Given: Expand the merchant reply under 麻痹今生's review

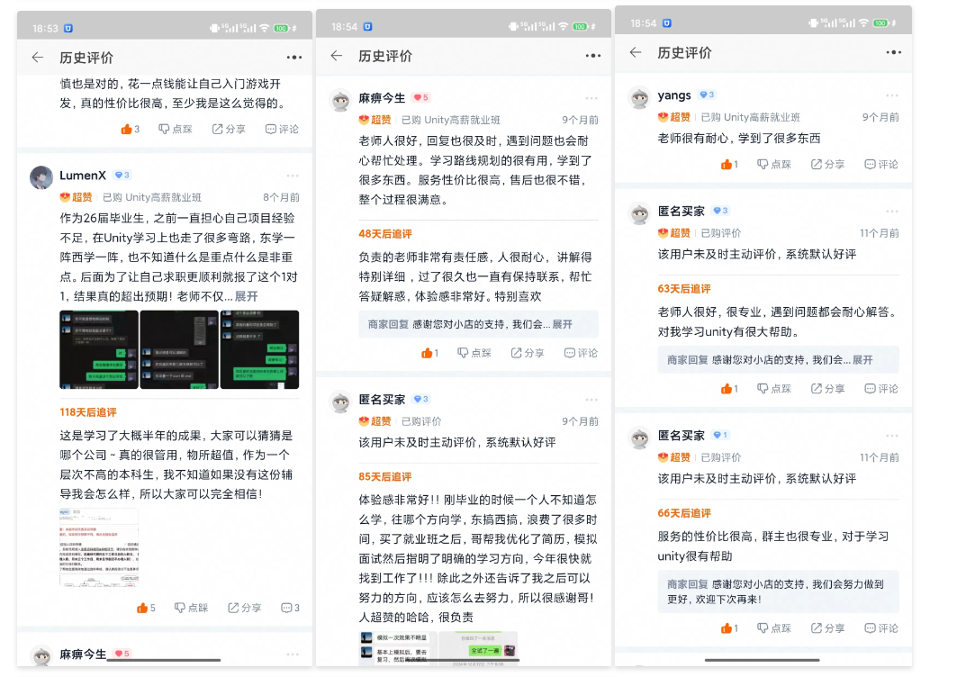Looking at the screenshot, I should coord(562,324).
